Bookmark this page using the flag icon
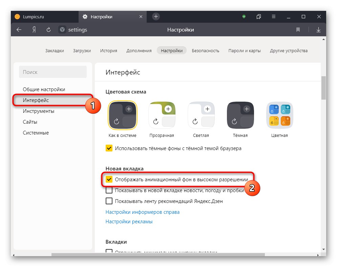 click(298, 30)
